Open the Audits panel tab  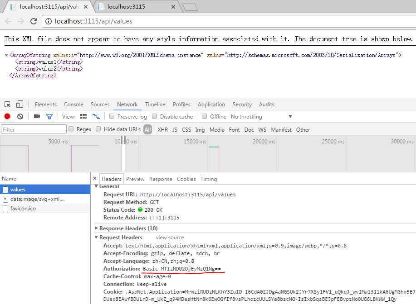(x=266, y=104)
